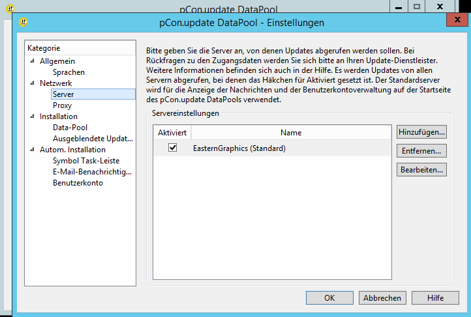This screenshot has width=471, height=317.
Task: Open Symbol Task-Leiste settings
Action: tap(86, 161)
